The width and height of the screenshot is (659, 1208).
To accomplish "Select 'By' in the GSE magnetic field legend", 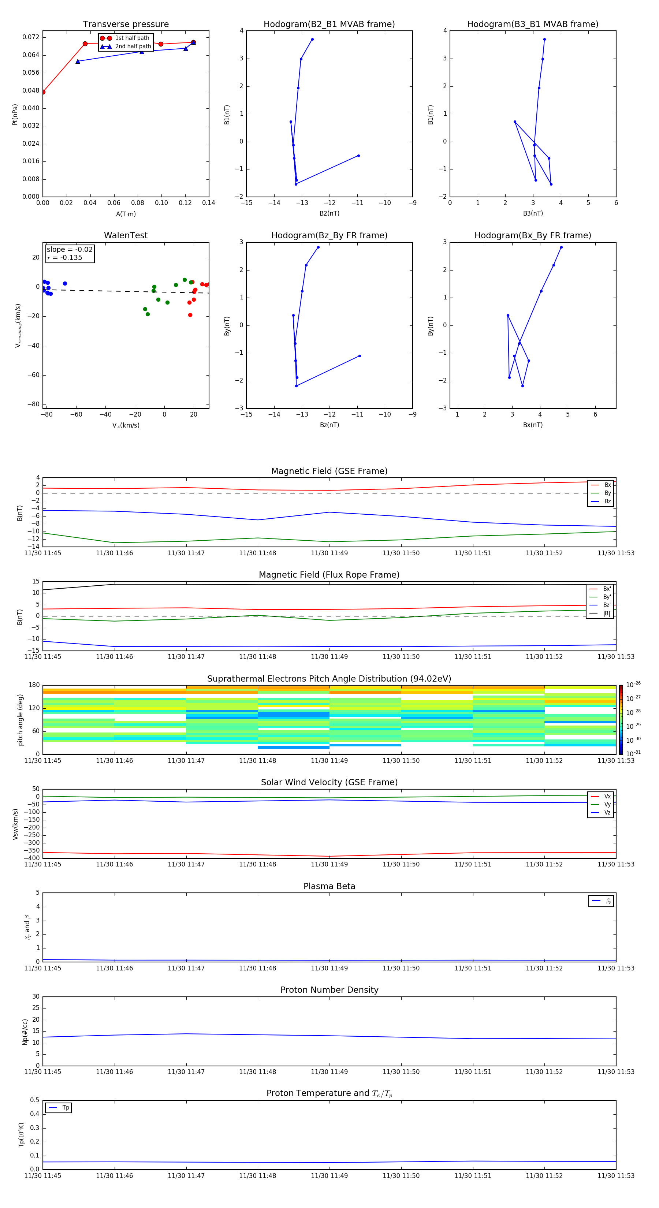I will pyautogui.click(x=601, y=493).
